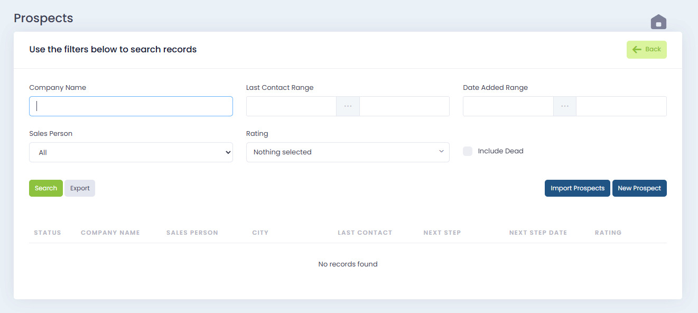
Task: Sort by the Rating column header
Action: [608, 233]
